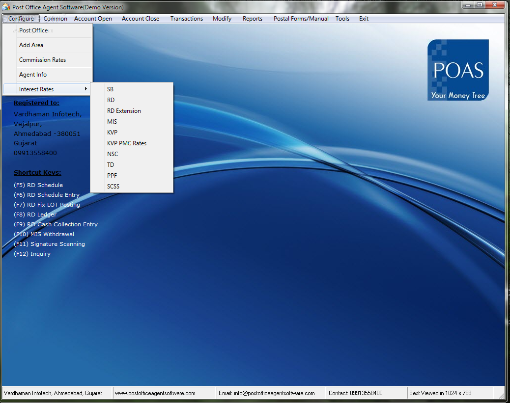Click the Registered to: heading
The image size is (510, 403).
[36, 103]
